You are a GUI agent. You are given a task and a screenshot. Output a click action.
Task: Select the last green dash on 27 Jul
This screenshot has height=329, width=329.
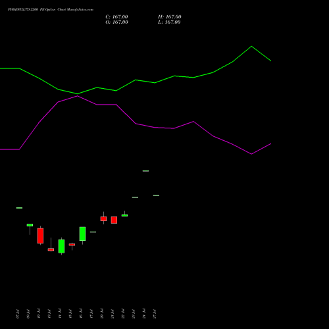point(156,195)
